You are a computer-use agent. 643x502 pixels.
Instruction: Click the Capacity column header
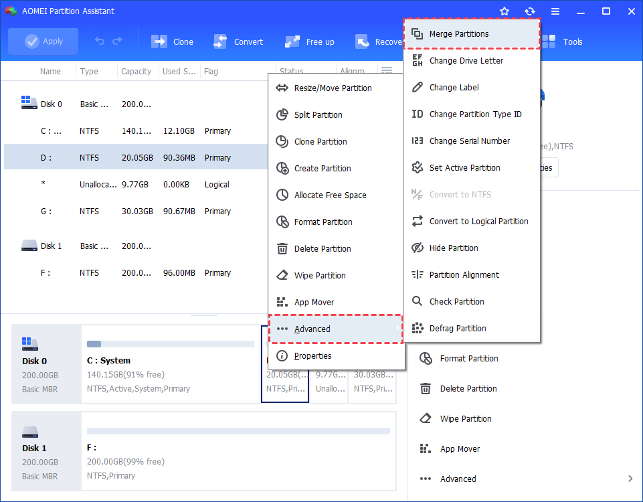(136, 72)
